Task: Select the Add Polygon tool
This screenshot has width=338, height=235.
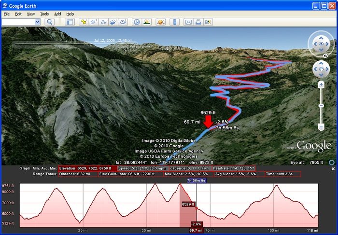Action: point(94,22)
